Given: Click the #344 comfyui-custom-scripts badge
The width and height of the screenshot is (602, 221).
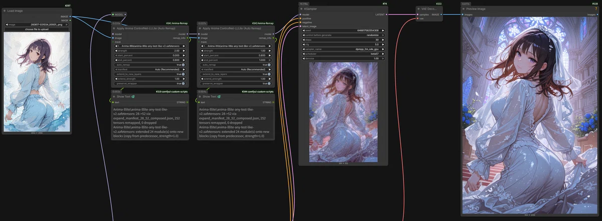Looking at the screenshot, I should click(x=258, y=92).
